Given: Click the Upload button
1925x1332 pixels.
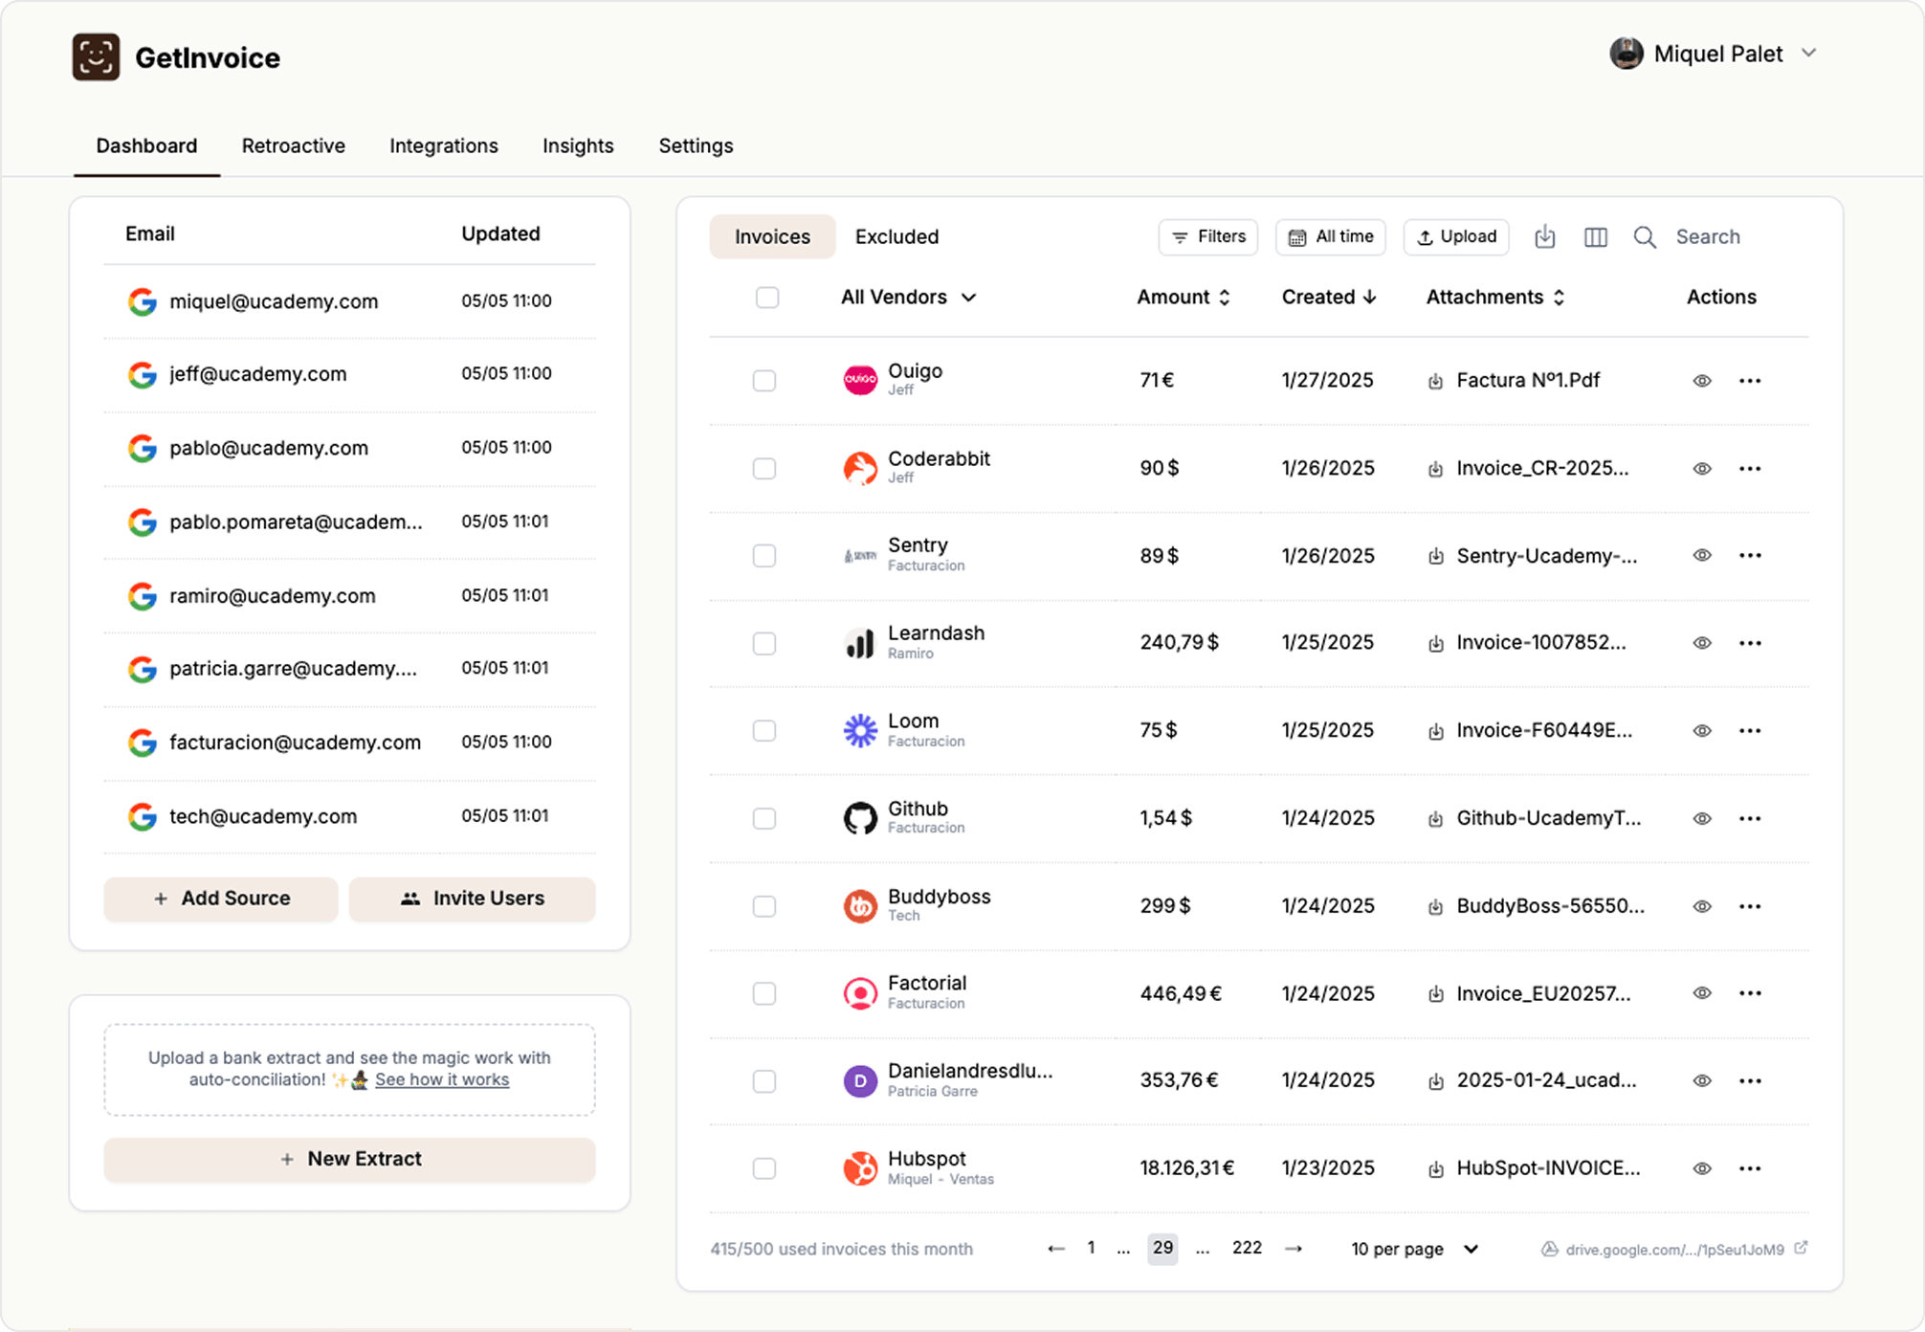Looking at the screenshot, I should point(1456,237).
